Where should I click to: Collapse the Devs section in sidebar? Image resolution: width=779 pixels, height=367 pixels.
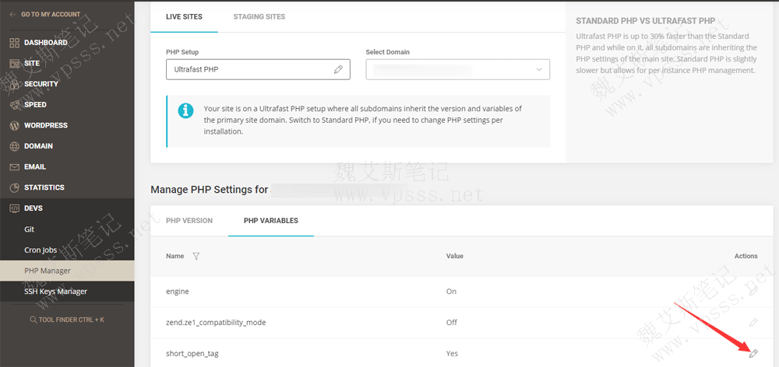coord(33,208)
